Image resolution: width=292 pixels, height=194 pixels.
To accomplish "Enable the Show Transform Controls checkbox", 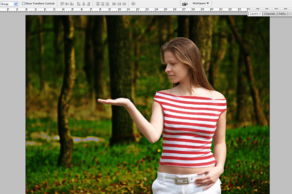I will (23, 3).
